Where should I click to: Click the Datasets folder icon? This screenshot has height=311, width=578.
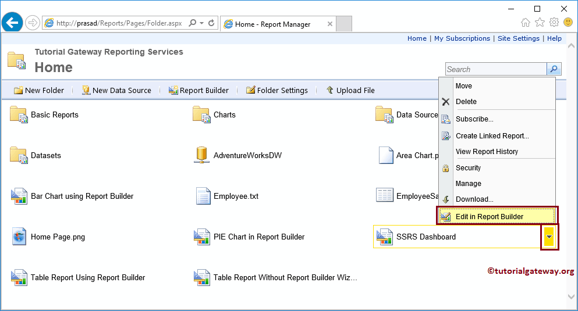tap(19, 155)
